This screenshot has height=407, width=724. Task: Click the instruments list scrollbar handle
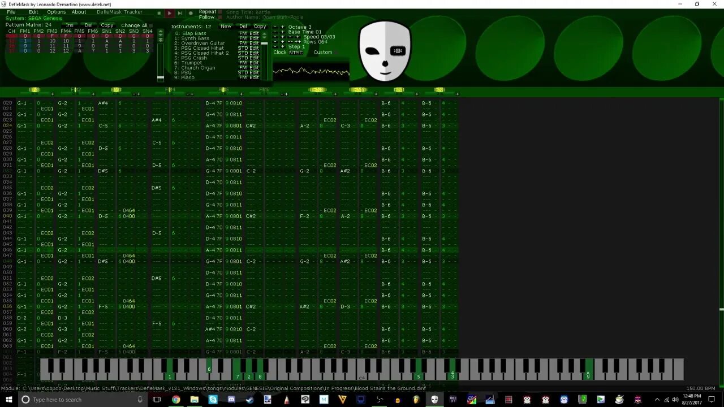pos(264,43)
